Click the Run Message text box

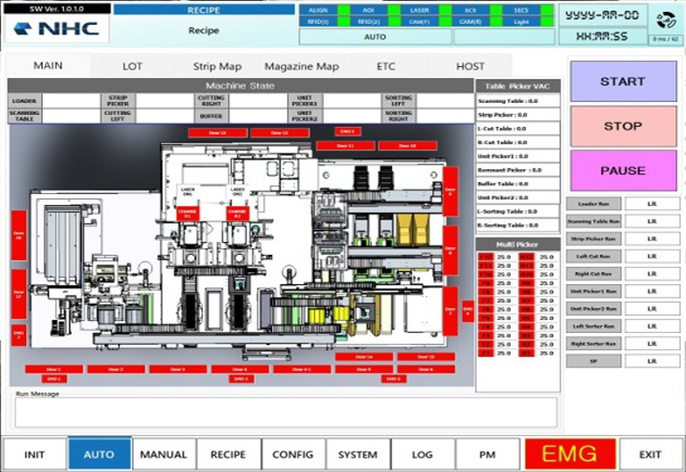click(286, 412)
